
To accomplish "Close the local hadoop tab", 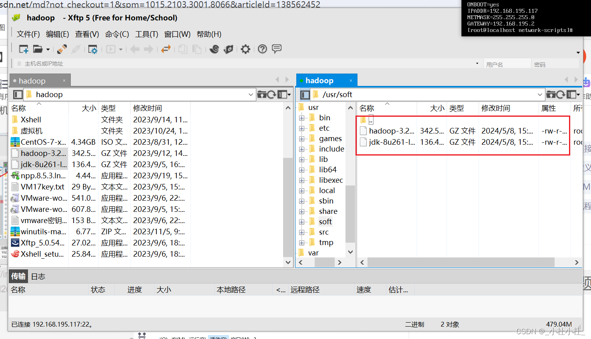I will click(64, 81).
